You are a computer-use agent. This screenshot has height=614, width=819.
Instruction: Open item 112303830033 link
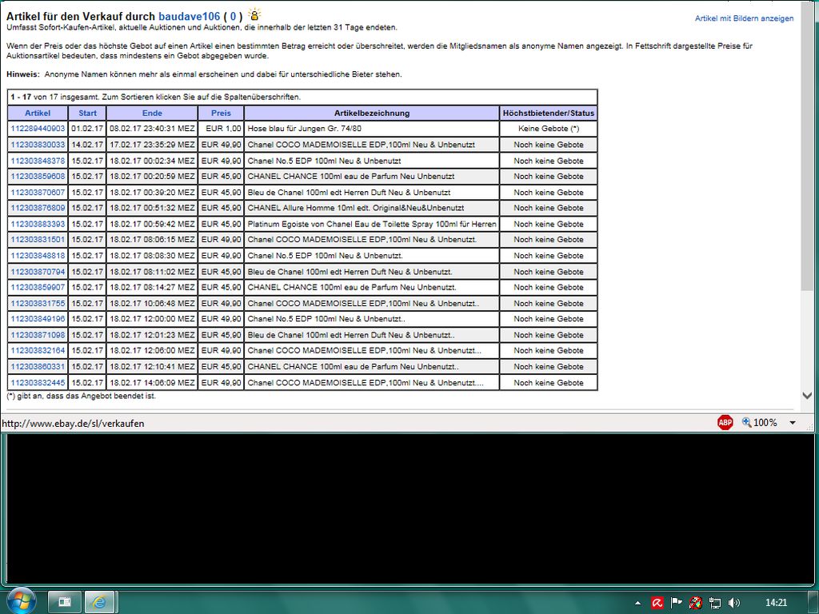coord(38,145)
